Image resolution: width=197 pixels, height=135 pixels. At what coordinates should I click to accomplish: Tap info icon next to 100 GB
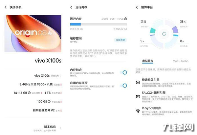point(49,101)
